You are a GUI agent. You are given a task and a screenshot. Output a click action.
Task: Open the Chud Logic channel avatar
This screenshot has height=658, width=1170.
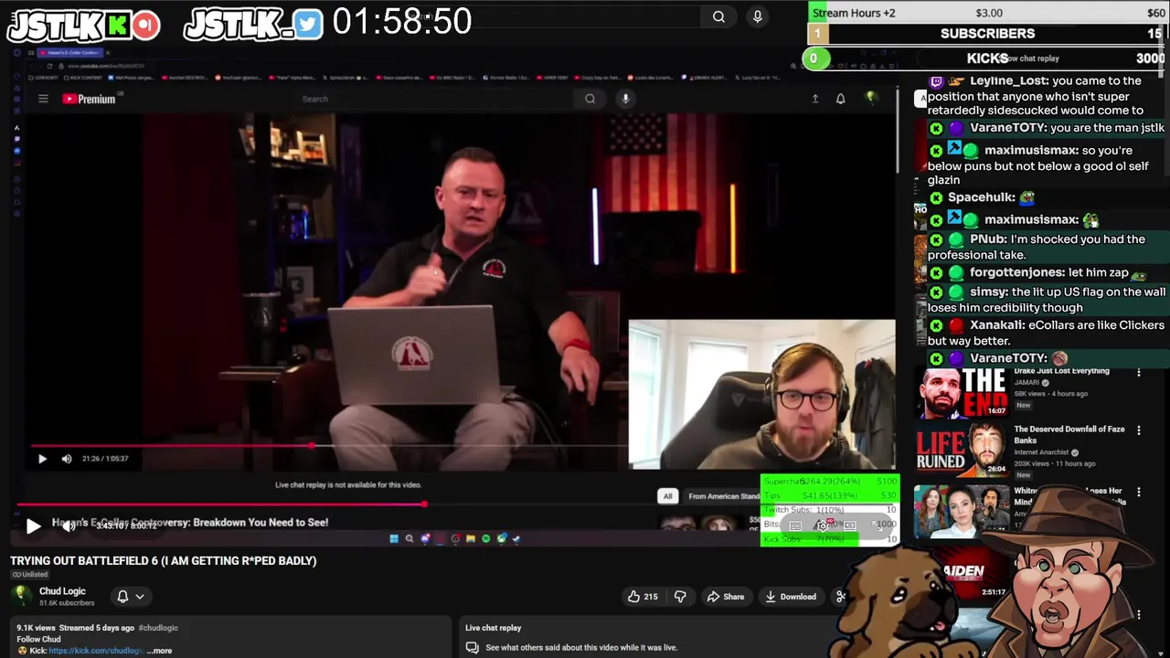(x=23, y=596)
